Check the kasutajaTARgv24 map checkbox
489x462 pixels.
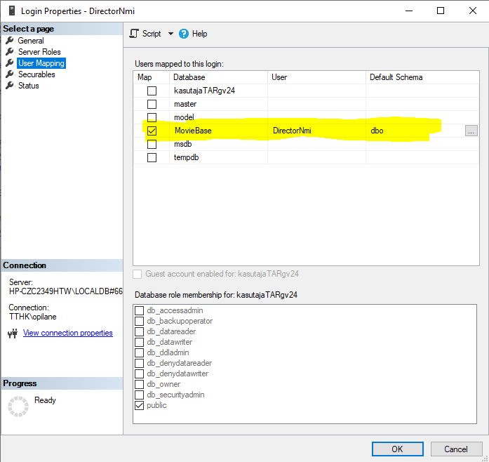pos(152,91)
